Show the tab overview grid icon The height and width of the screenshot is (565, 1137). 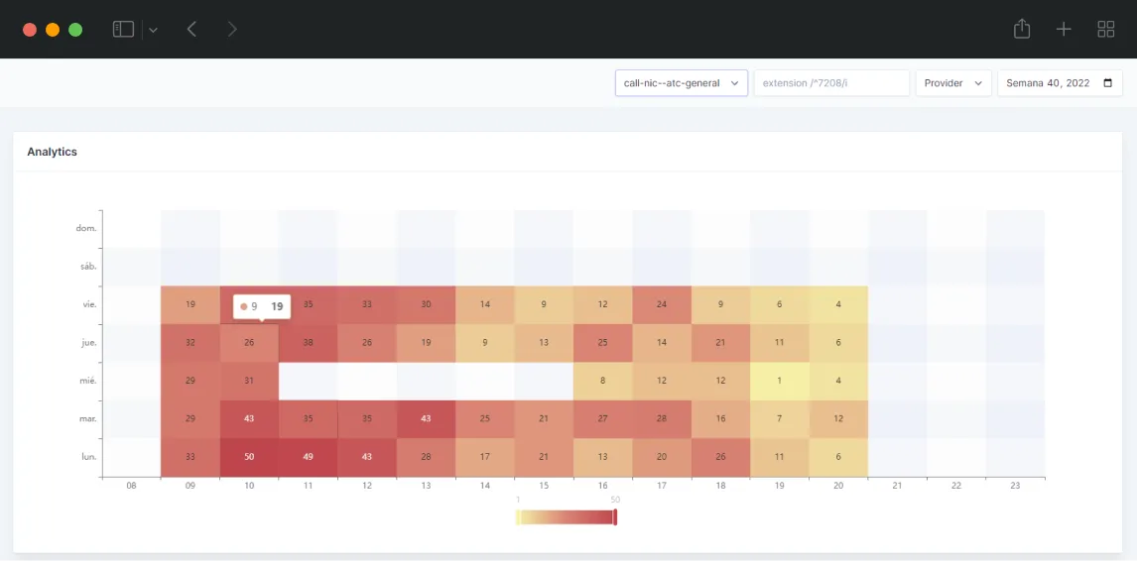point(1105,30)
